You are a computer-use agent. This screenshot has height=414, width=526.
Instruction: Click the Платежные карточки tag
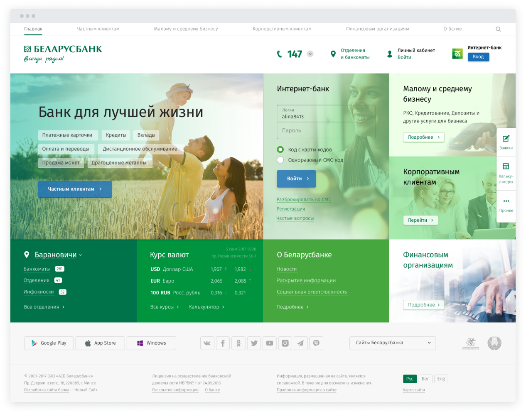[68, 135]
